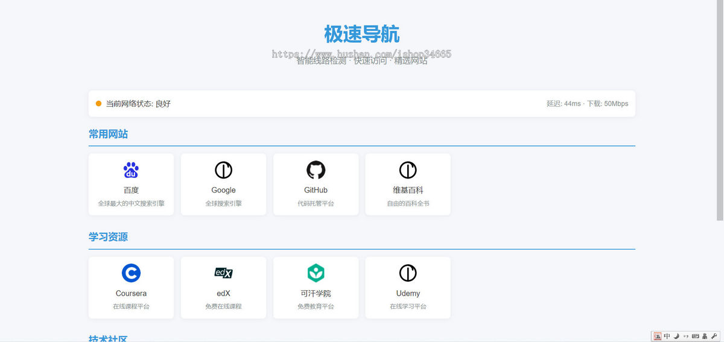Screen dimensions: 724x342
Task: Click the 代码托管平台 description
Action: click(316, 203)
